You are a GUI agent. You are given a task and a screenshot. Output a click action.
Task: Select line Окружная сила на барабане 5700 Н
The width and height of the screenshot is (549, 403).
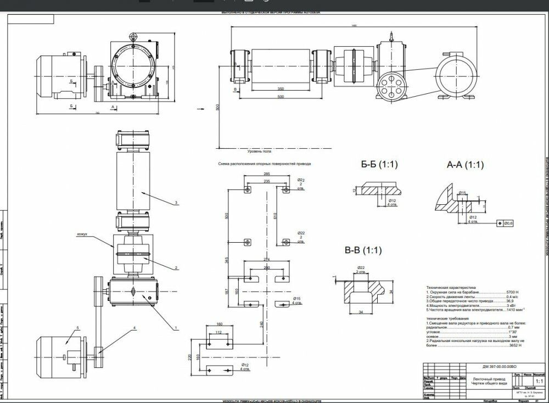tap(472, 292)
